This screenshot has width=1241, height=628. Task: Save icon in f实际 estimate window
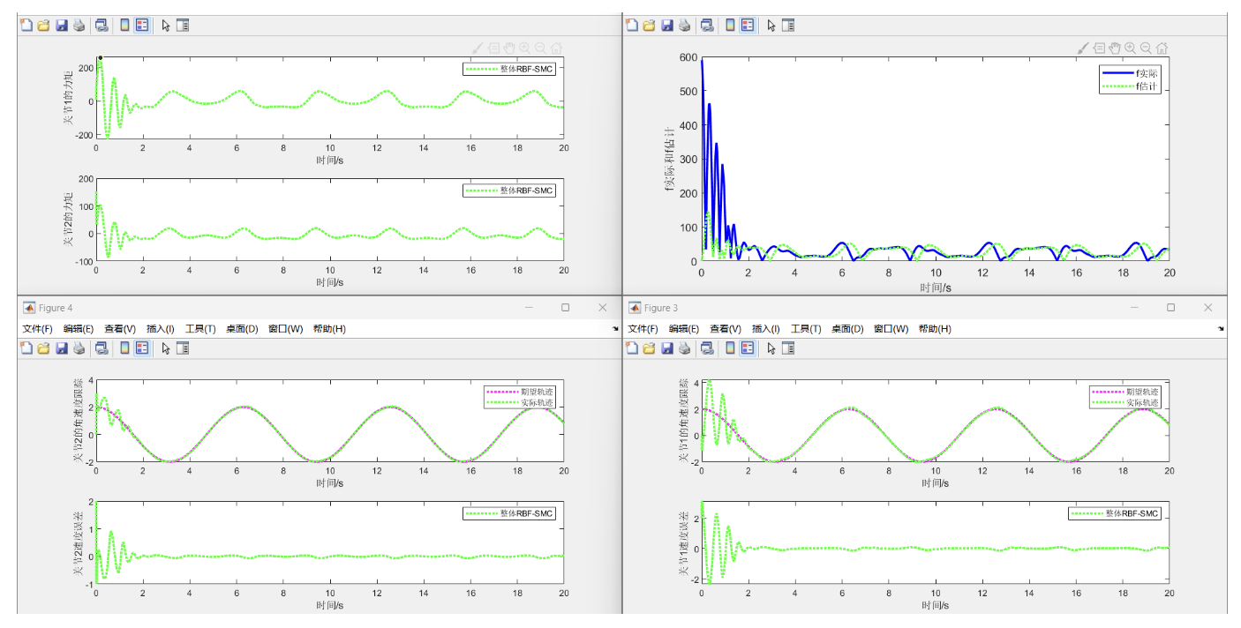[x=667, y=26]
